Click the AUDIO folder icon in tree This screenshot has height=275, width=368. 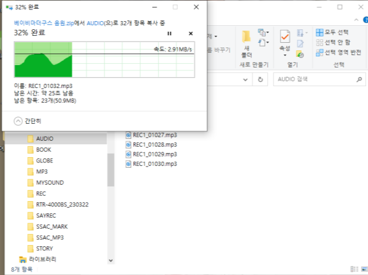31,139
